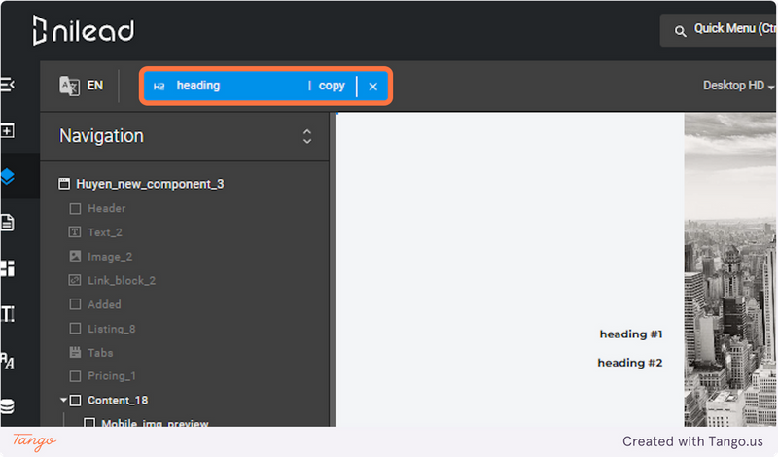This screenshot has width=778, height=457.
Task: Open the Desktop HD viewport dropdown
Action: pyautogui.click(x=738, y=86)
